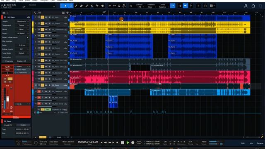The width and height of the screenshot is (265, 149).
Task: Arm record on track 3 03_Overheads
Action: point(46,29)
